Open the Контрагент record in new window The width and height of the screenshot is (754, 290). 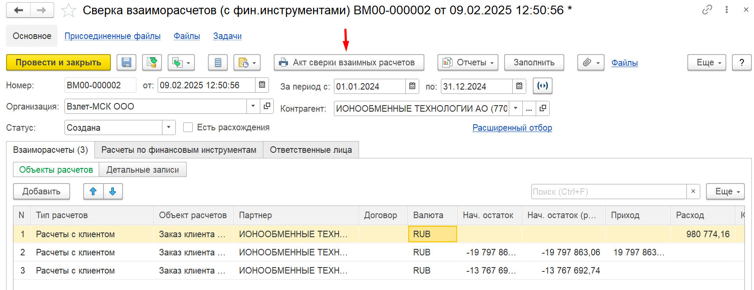pos(543,108)
